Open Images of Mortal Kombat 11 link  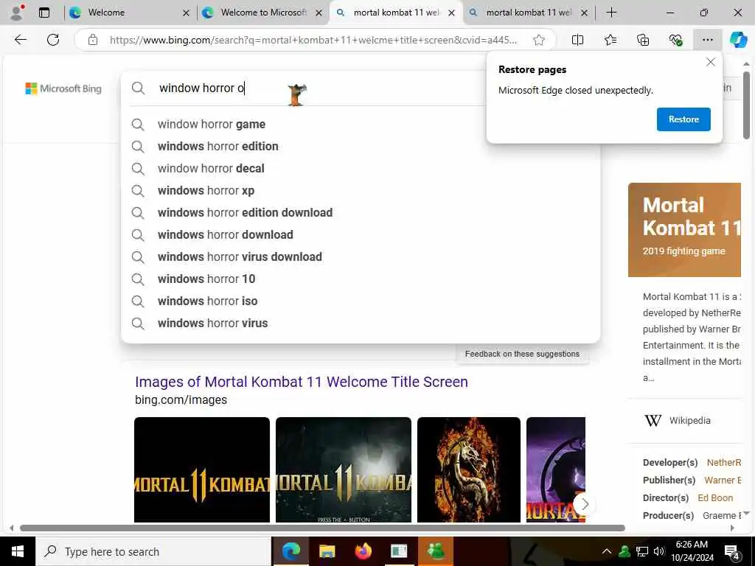302,382
